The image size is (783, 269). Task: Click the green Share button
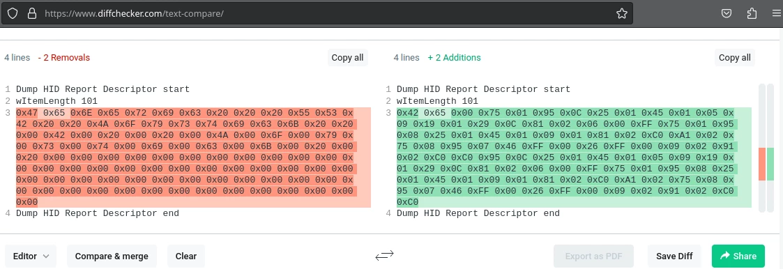(x=738, y=256)
